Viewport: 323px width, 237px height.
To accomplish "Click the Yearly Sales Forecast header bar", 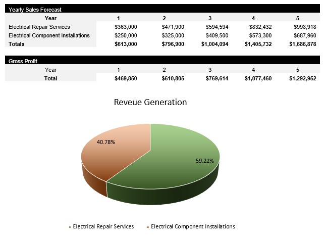I will tap(161, 10).
